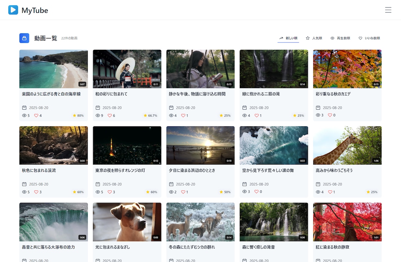Click star rating 80% on beach card

[78, 116]
